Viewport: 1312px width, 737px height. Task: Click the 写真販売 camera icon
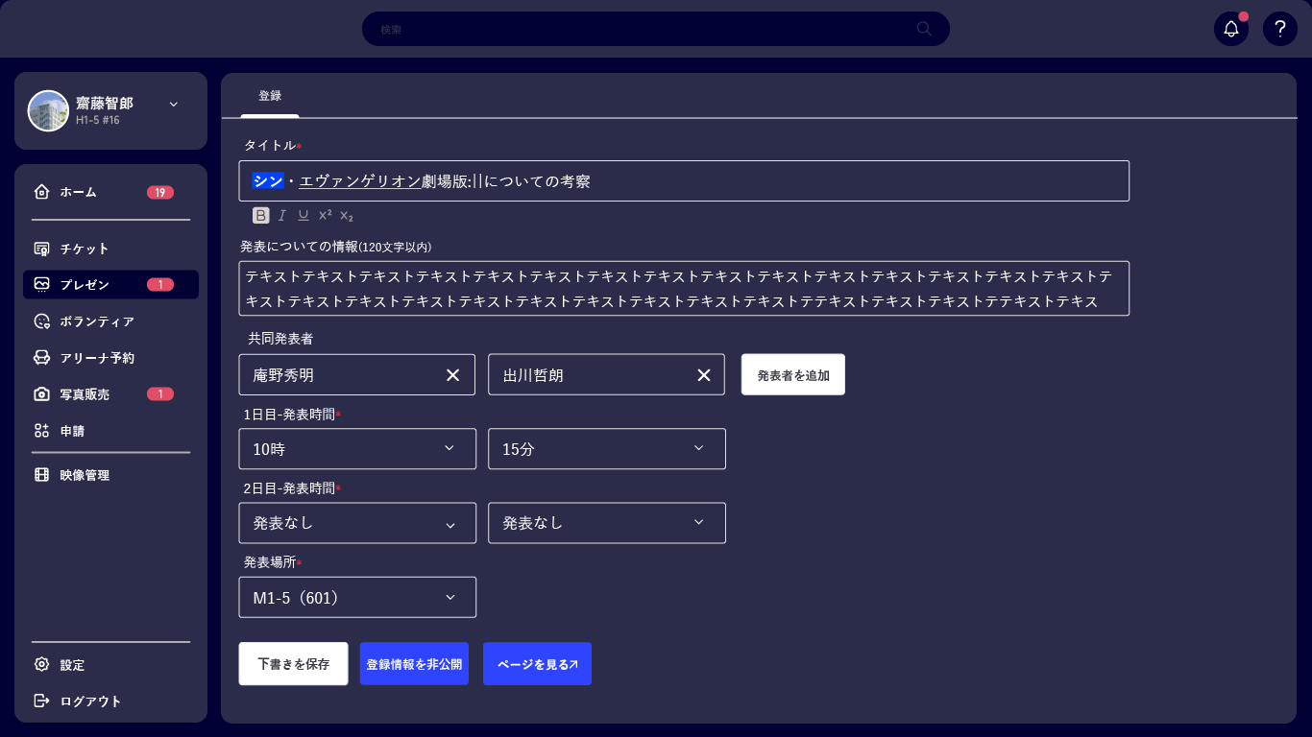41,394
